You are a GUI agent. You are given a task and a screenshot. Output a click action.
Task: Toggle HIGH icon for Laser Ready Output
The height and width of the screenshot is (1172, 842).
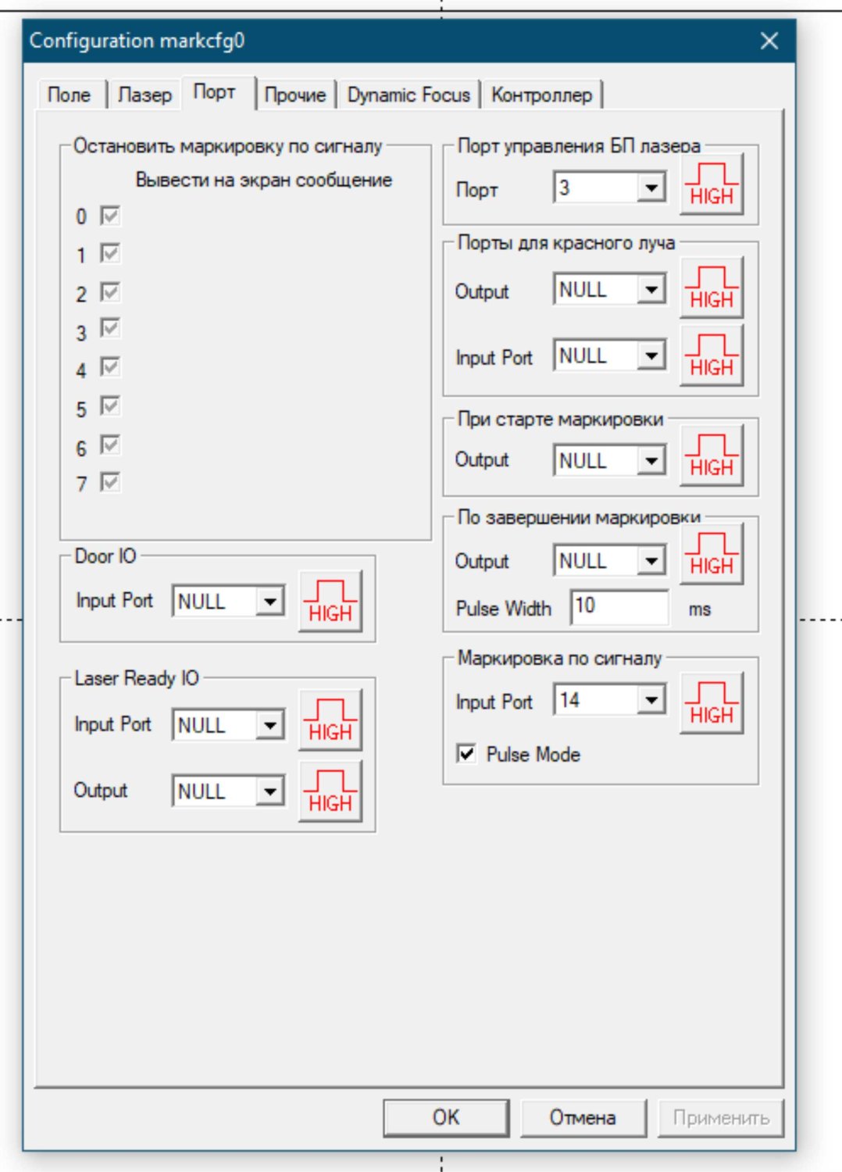pyautogui.click(x=330, y=792)
